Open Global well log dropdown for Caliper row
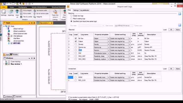This screenshot has width=183, height=103. 129,41
